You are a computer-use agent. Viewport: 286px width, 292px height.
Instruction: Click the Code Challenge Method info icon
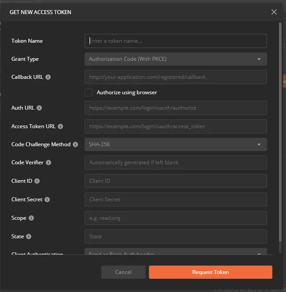click(75, 144)
